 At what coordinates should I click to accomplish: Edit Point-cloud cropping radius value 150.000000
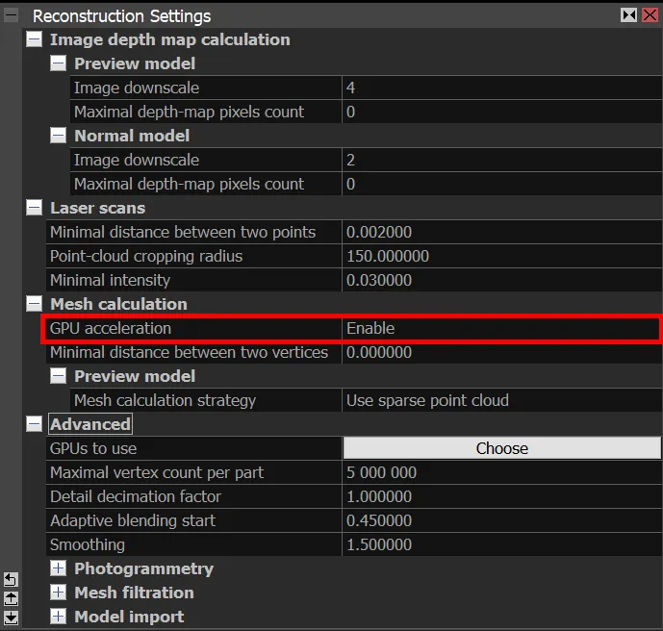502,256
